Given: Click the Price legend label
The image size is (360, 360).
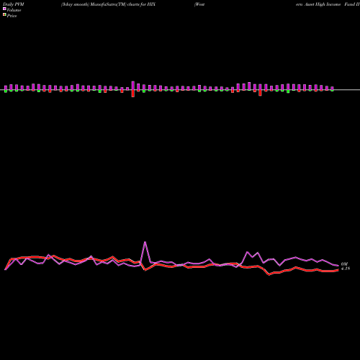Looking at the screenshot, I should (x=12, y=16).
